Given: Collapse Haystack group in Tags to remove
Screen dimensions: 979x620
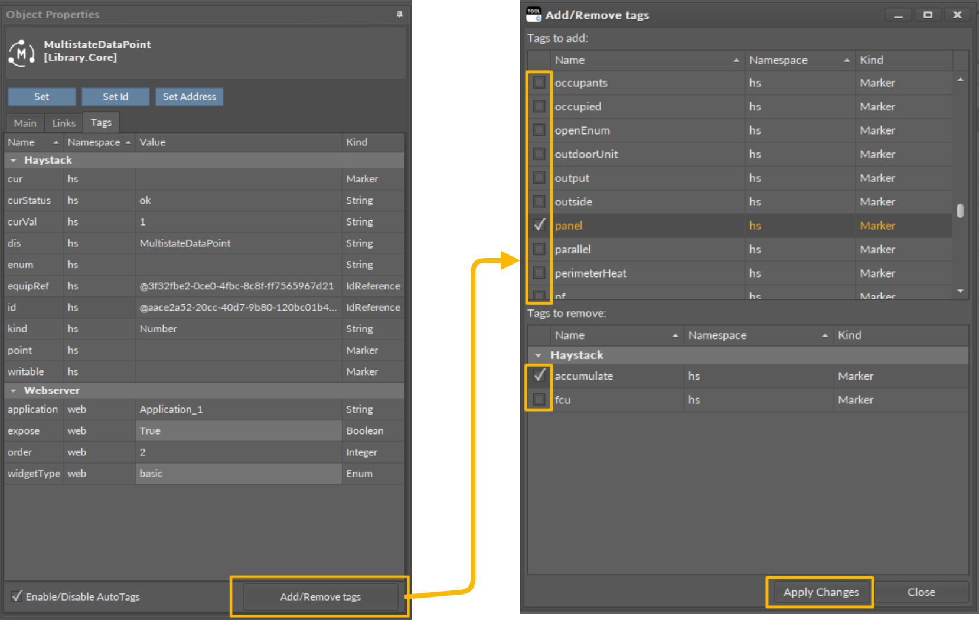Looking at the screenshot, I should point(538,355).
